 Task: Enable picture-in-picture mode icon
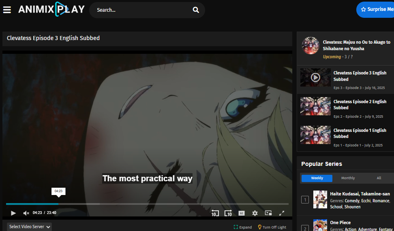tap(268, 213)
